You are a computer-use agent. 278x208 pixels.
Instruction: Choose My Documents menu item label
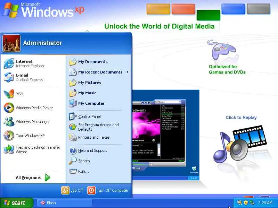pos(93,62)
